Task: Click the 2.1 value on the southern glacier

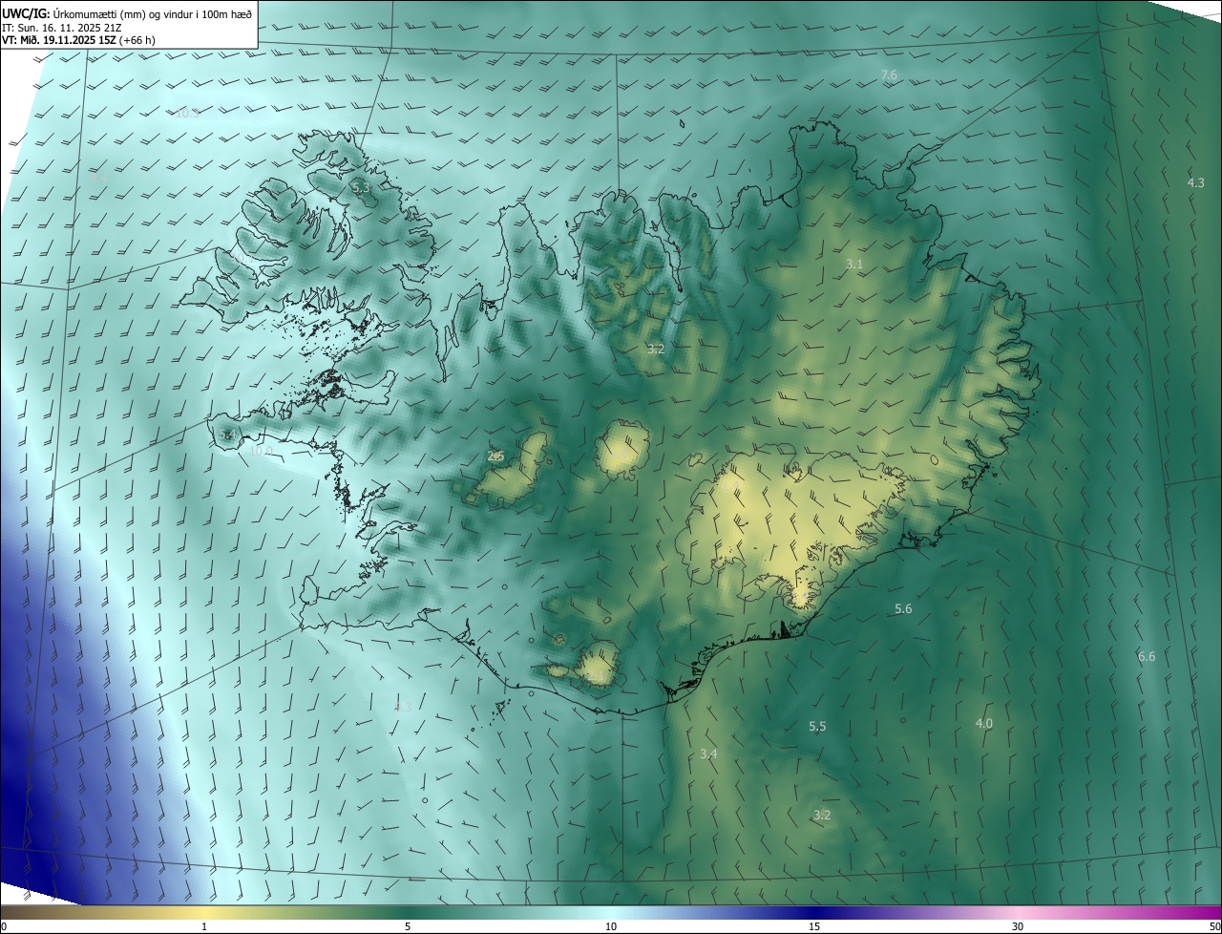Action: coord(595,675)
